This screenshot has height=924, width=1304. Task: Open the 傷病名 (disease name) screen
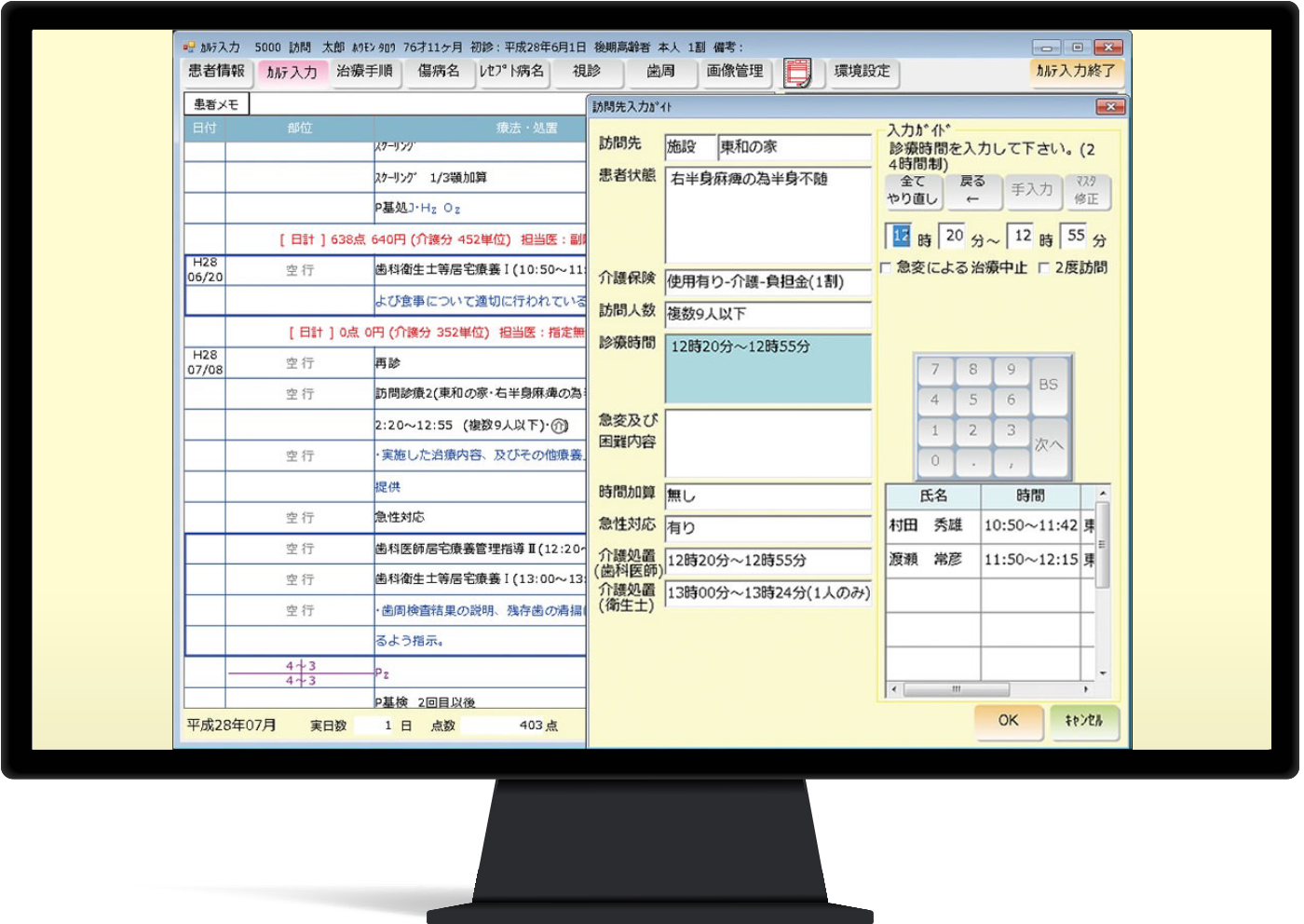tap(439, 71)
